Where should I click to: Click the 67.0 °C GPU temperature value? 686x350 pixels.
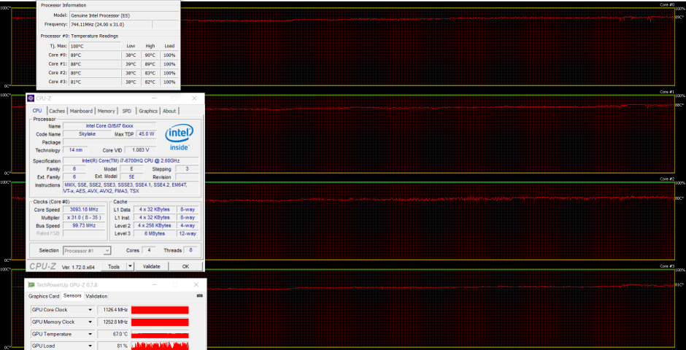pyautogui.click(x=113, y=334)
